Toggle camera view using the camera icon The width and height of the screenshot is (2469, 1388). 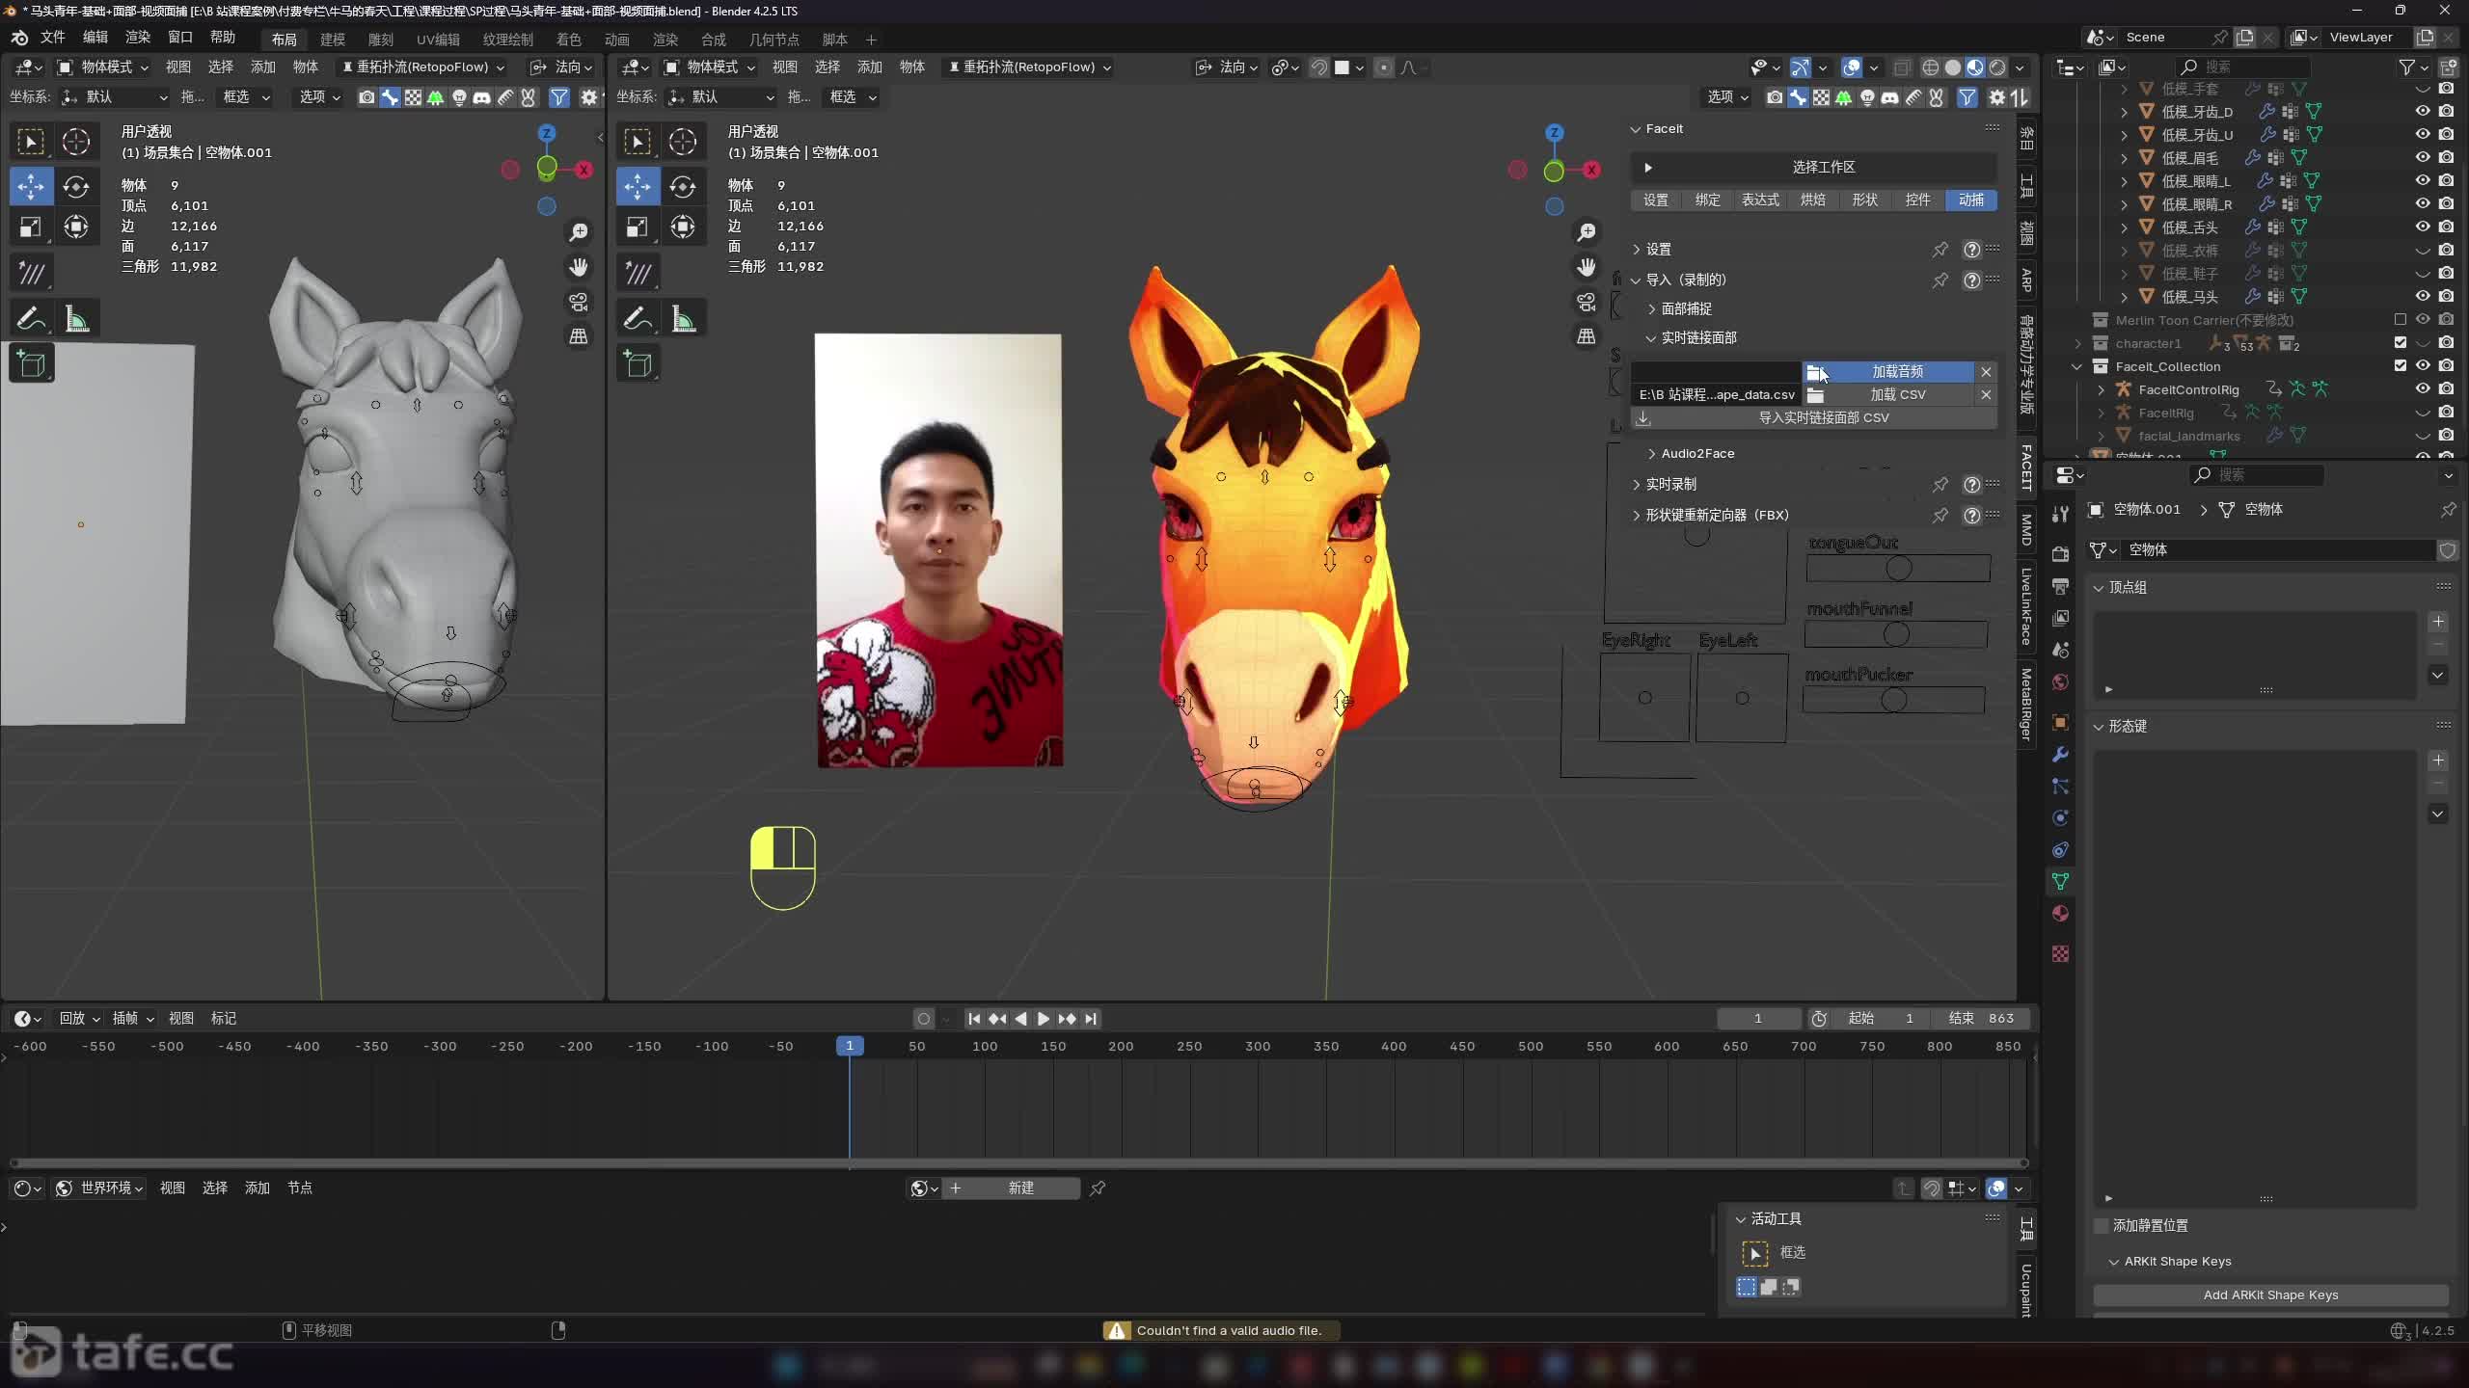(577, 302)
